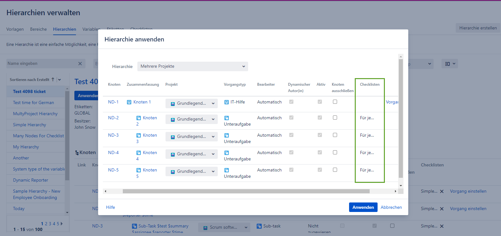Open project dropdown for row ND-2

191,119
